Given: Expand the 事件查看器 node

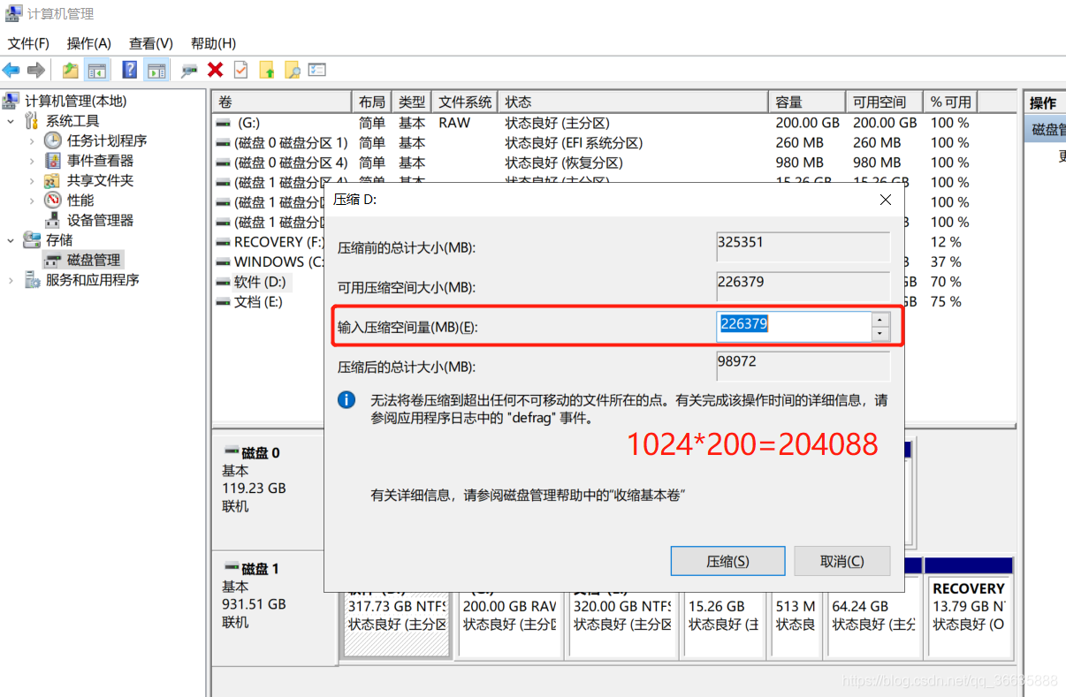Looking at the screenshot, I should tap(32, 161).
